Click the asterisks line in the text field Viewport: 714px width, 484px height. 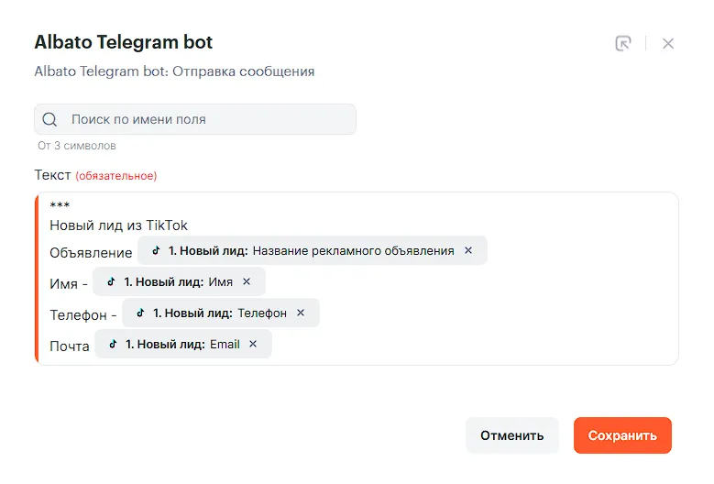click(x=60, y=205)
